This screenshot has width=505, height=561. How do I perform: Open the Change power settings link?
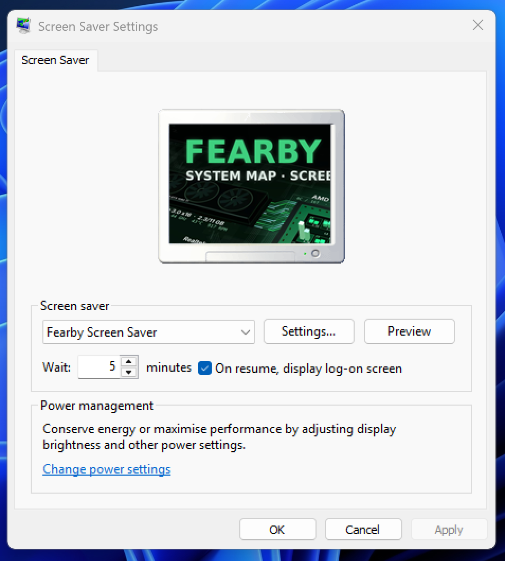pyautogui.click(x=106, y=469)
